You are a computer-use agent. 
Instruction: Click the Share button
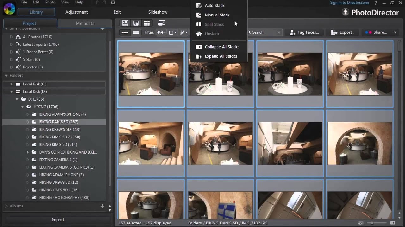[380, 32]
